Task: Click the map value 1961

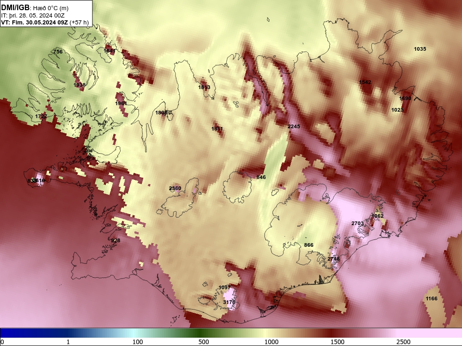Action: click(121, 103)
